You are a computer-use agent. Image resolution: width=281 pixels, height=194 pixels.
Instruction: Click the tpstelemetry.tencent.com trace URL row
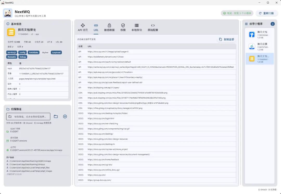pyautogui.click(x=157, y=57)
